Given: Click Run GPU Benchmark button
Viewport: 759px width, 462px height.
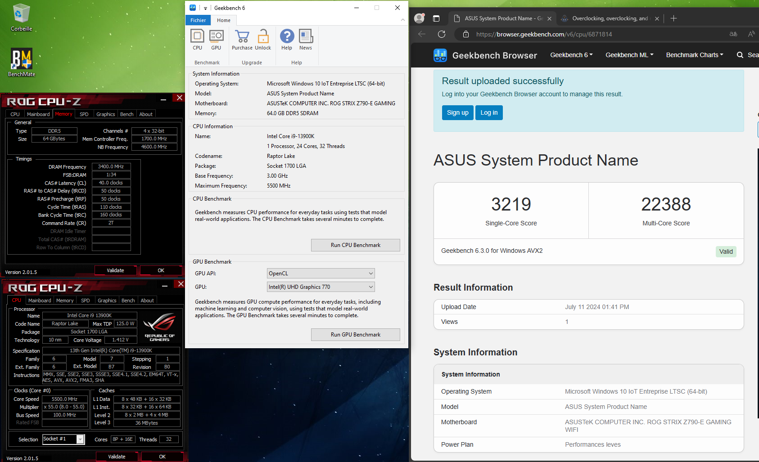Looking at the screenshot, I should [x=356, y=335].
